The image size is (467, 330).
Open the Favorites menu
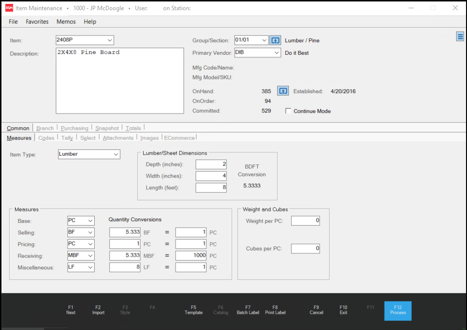click(x=37, y=21)
